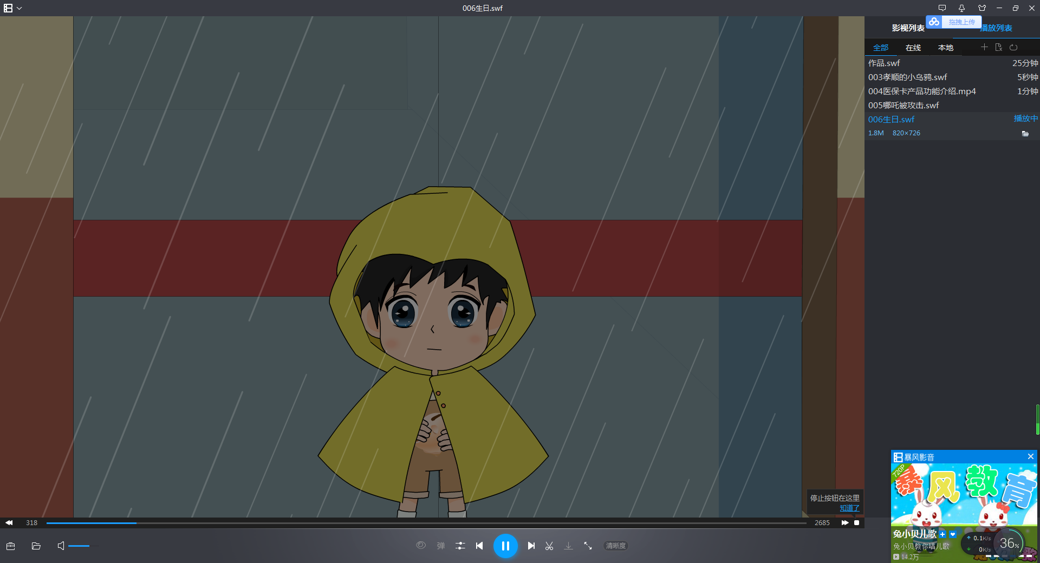Select the 全部 filter tab
The height and width of the screenshot is (563, 1040).
coord(881,48)
